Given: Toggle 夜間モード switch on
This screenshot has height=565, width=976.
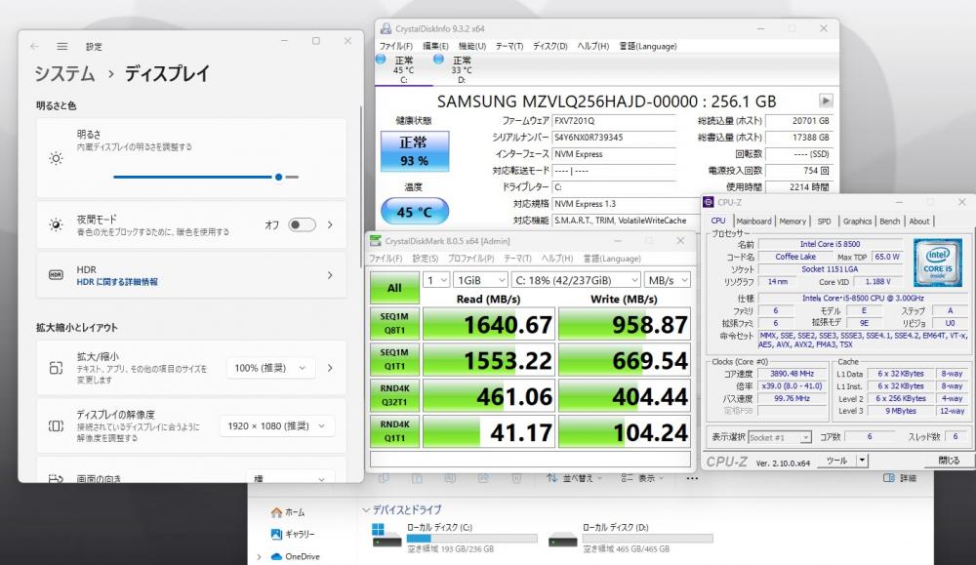Looking at the screenshot, I should click(x=302, y=224).
